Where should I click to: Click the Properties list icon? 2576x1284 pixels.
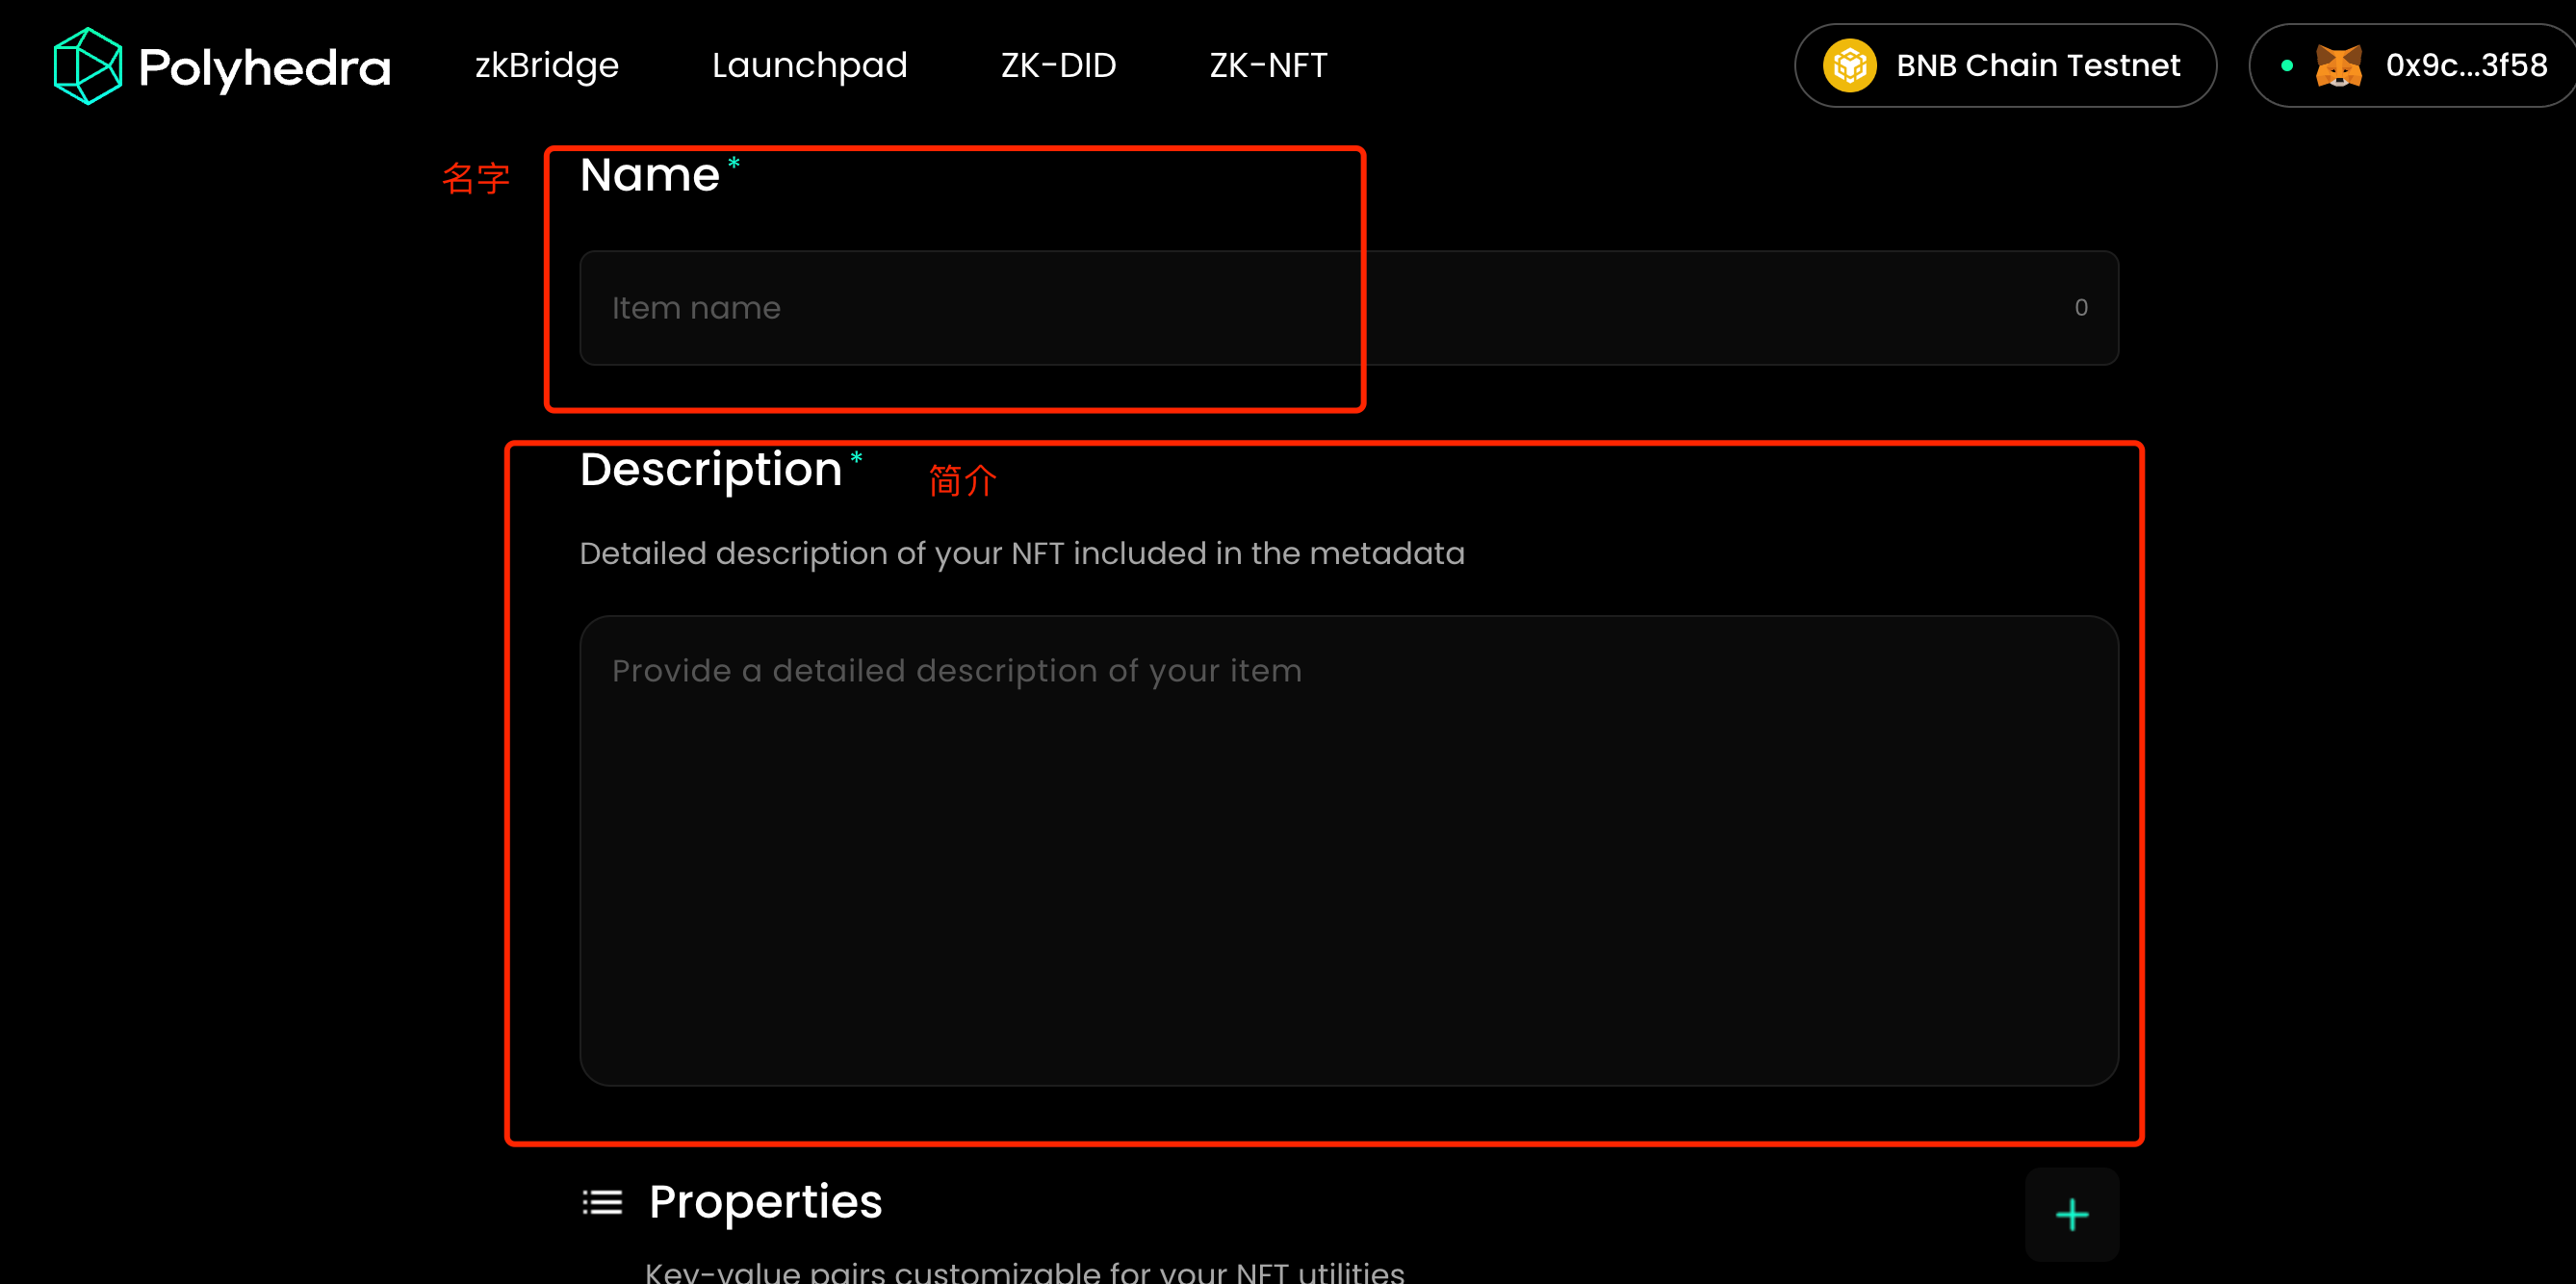pyautogui.click(x=602, y=1202)
